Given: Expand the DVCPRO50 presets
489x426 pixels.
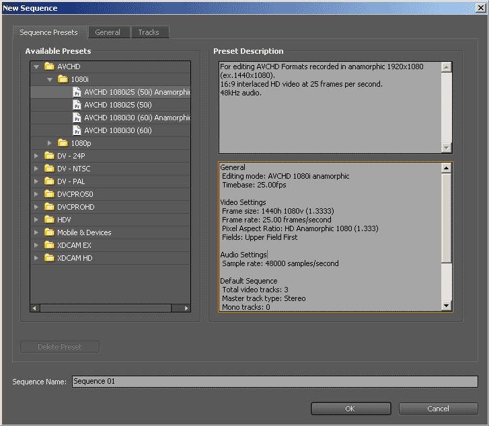Looking at the screenshot, I should tap(36, 194).
